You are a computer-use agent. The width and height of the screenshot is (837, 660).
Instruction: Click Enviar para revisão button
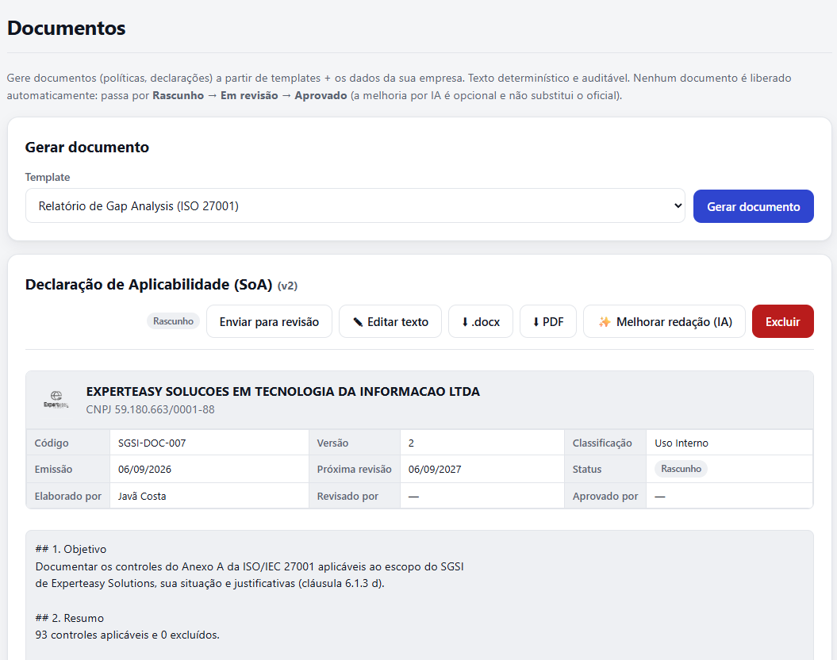tap(269, 322)
